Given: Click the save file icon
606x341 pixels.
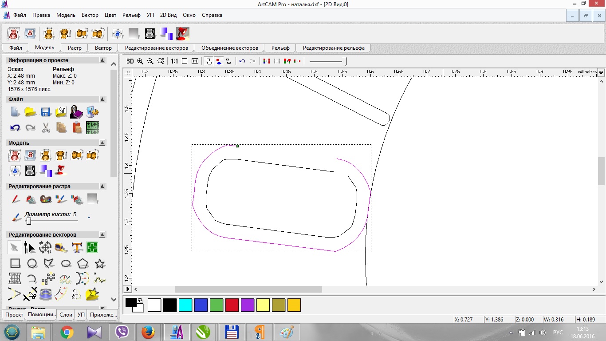Looking at the screenshot, I should pyautogui.click(x=45, y=112).
